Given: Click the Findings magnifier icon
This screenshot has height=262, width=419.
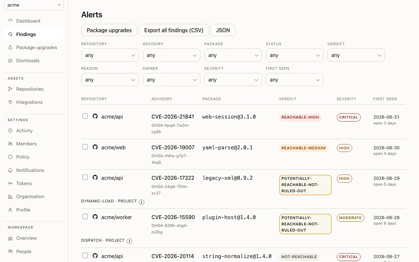Looking at the screenshot, I should 10,34.
